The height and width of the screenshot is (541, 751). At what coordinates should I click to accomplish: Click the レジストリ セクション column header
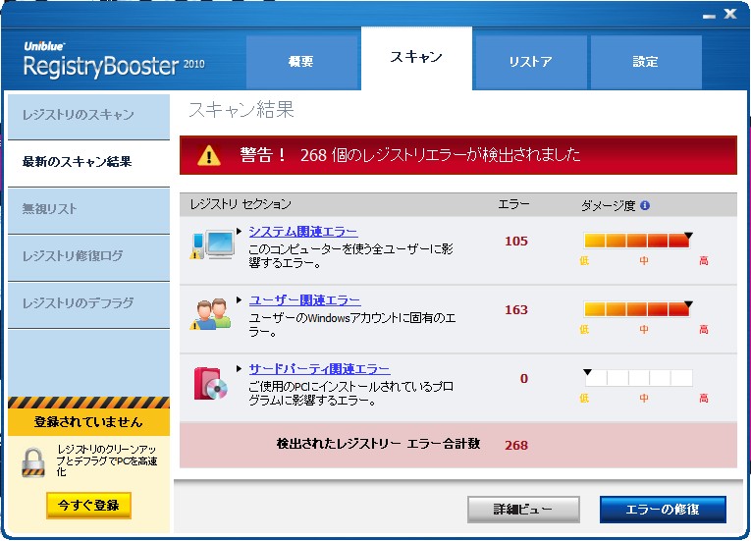241,204
